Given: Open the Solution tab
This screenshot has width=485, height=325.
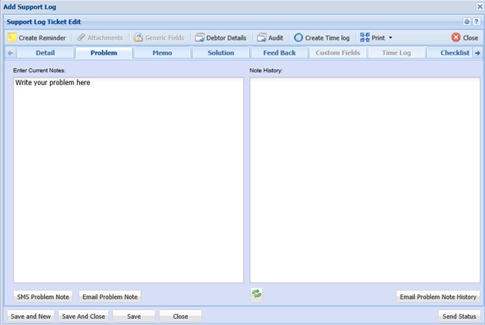Looking at the screenshot, I should click(x=221, y=53).
